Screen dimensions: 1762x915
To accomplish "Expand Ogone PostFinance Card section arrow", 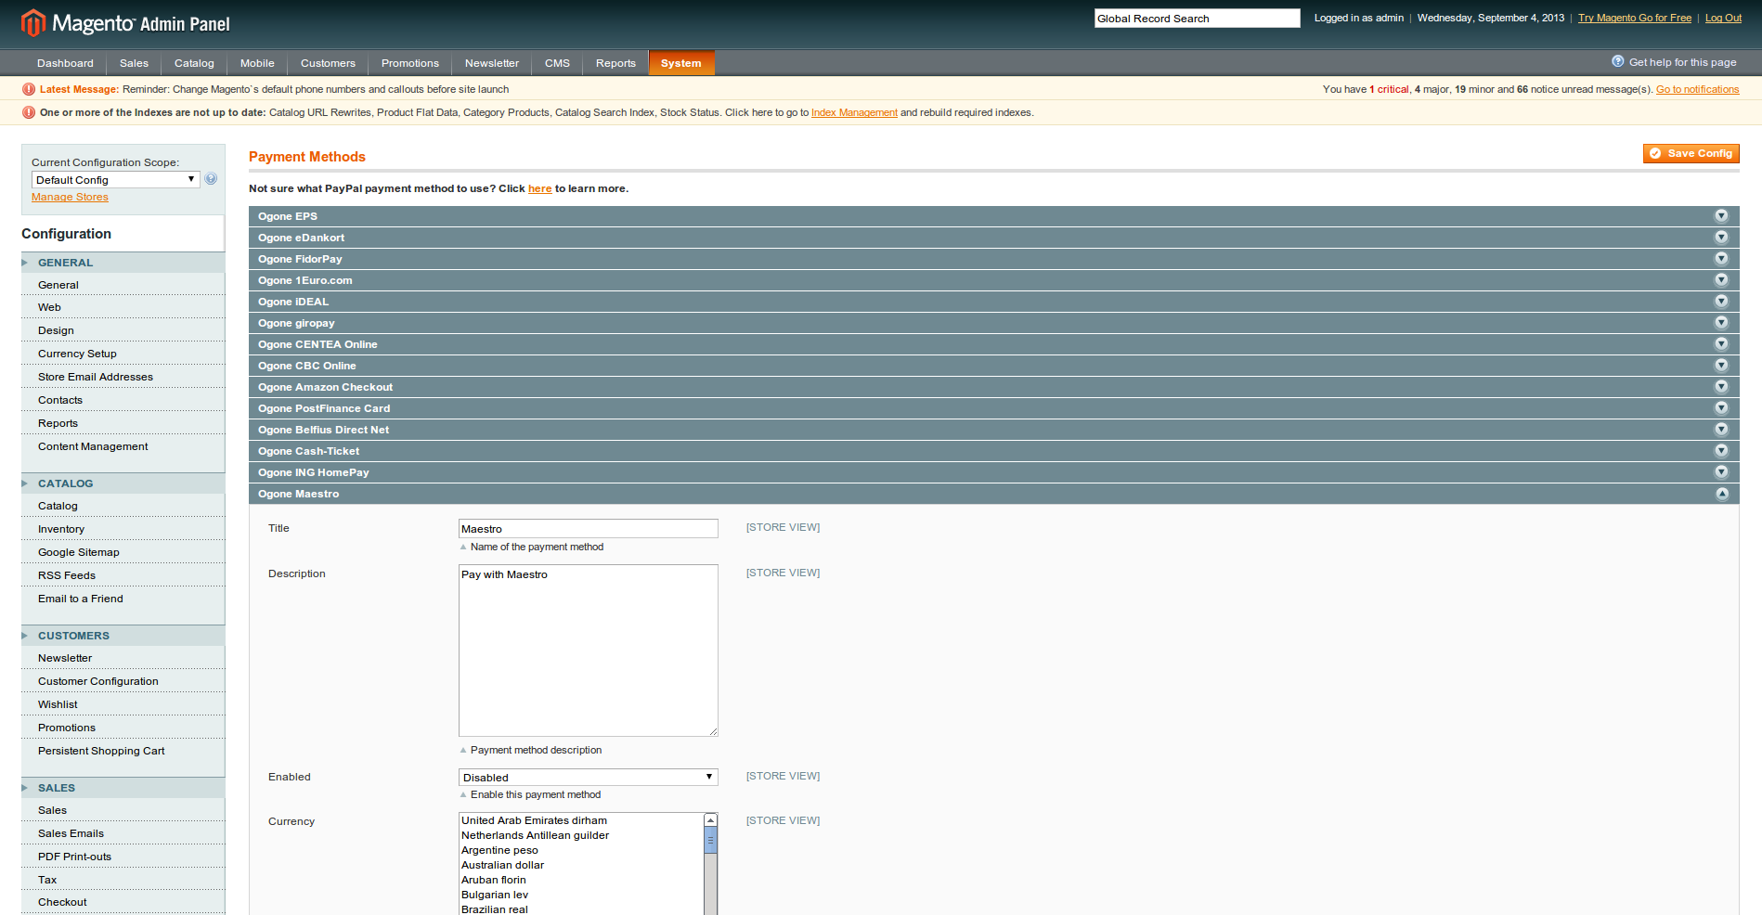I will point(1721,408).
